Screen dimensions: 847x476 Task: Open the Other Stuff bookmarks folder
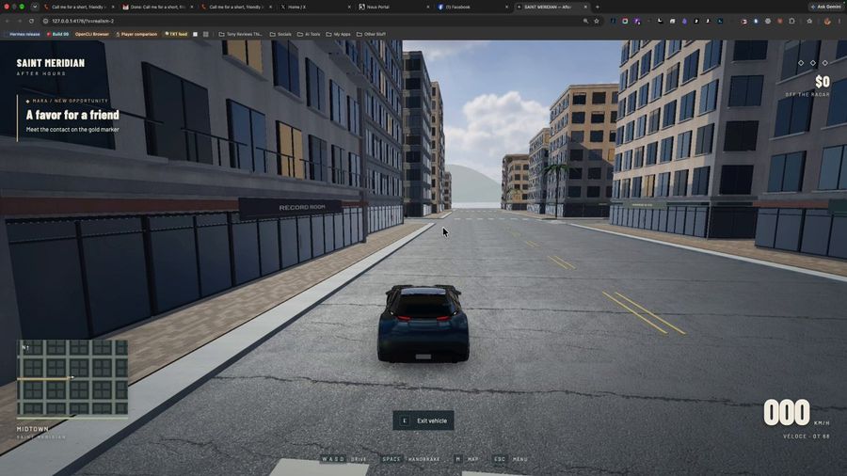tap(371, 34)
